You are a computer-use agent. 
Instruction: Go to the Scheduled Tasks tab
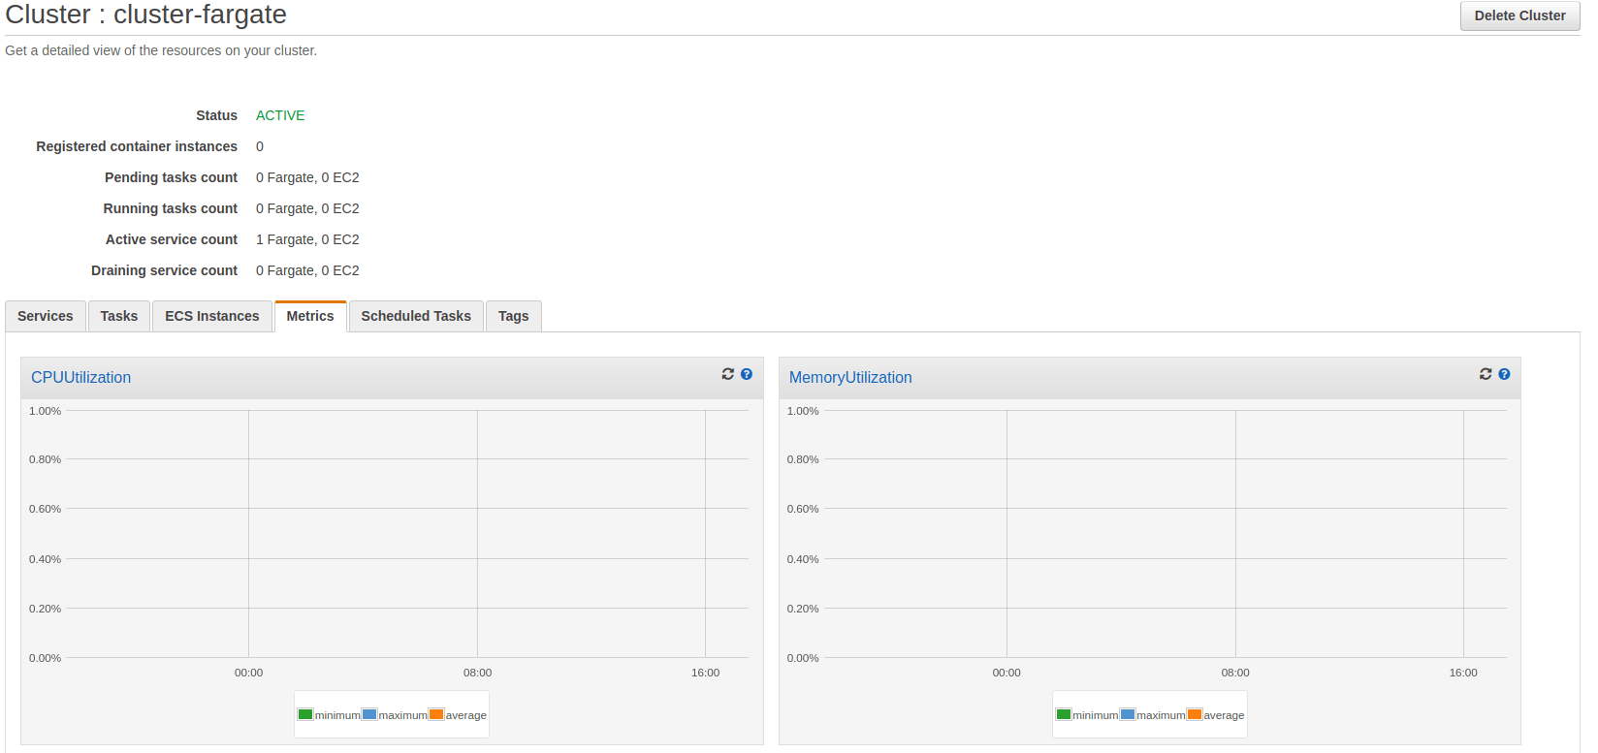(x=416, y=316)
